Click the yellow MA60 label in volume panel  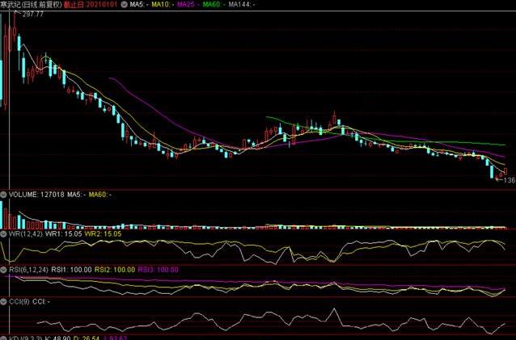pos(100,195)
